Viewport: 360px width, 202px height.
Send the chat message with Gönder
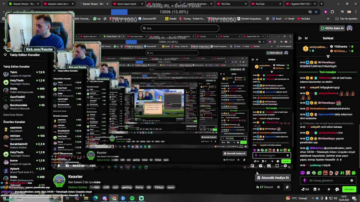349,189
